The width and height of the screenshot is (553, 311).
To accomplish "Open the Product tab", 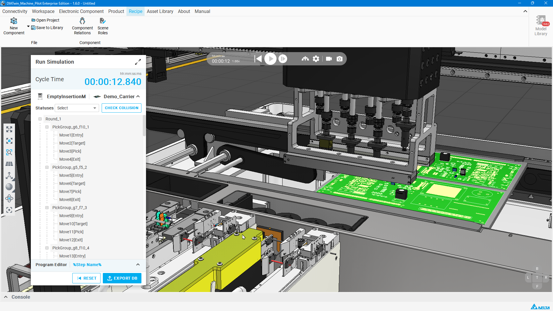I will pyautogui.click(x=116, y=11).
